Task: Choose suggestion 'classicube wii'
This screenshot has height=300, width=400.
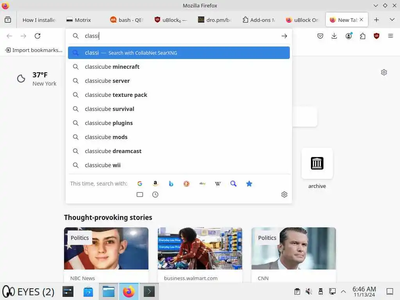Action: (x=179, y=165)
